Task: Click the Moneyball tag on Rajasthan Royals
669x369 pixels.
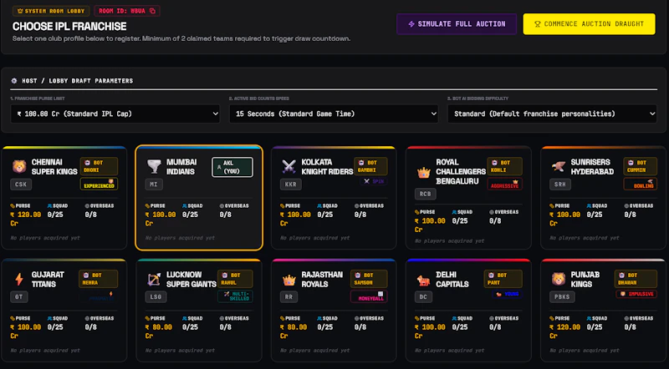Action: (369, 296)
